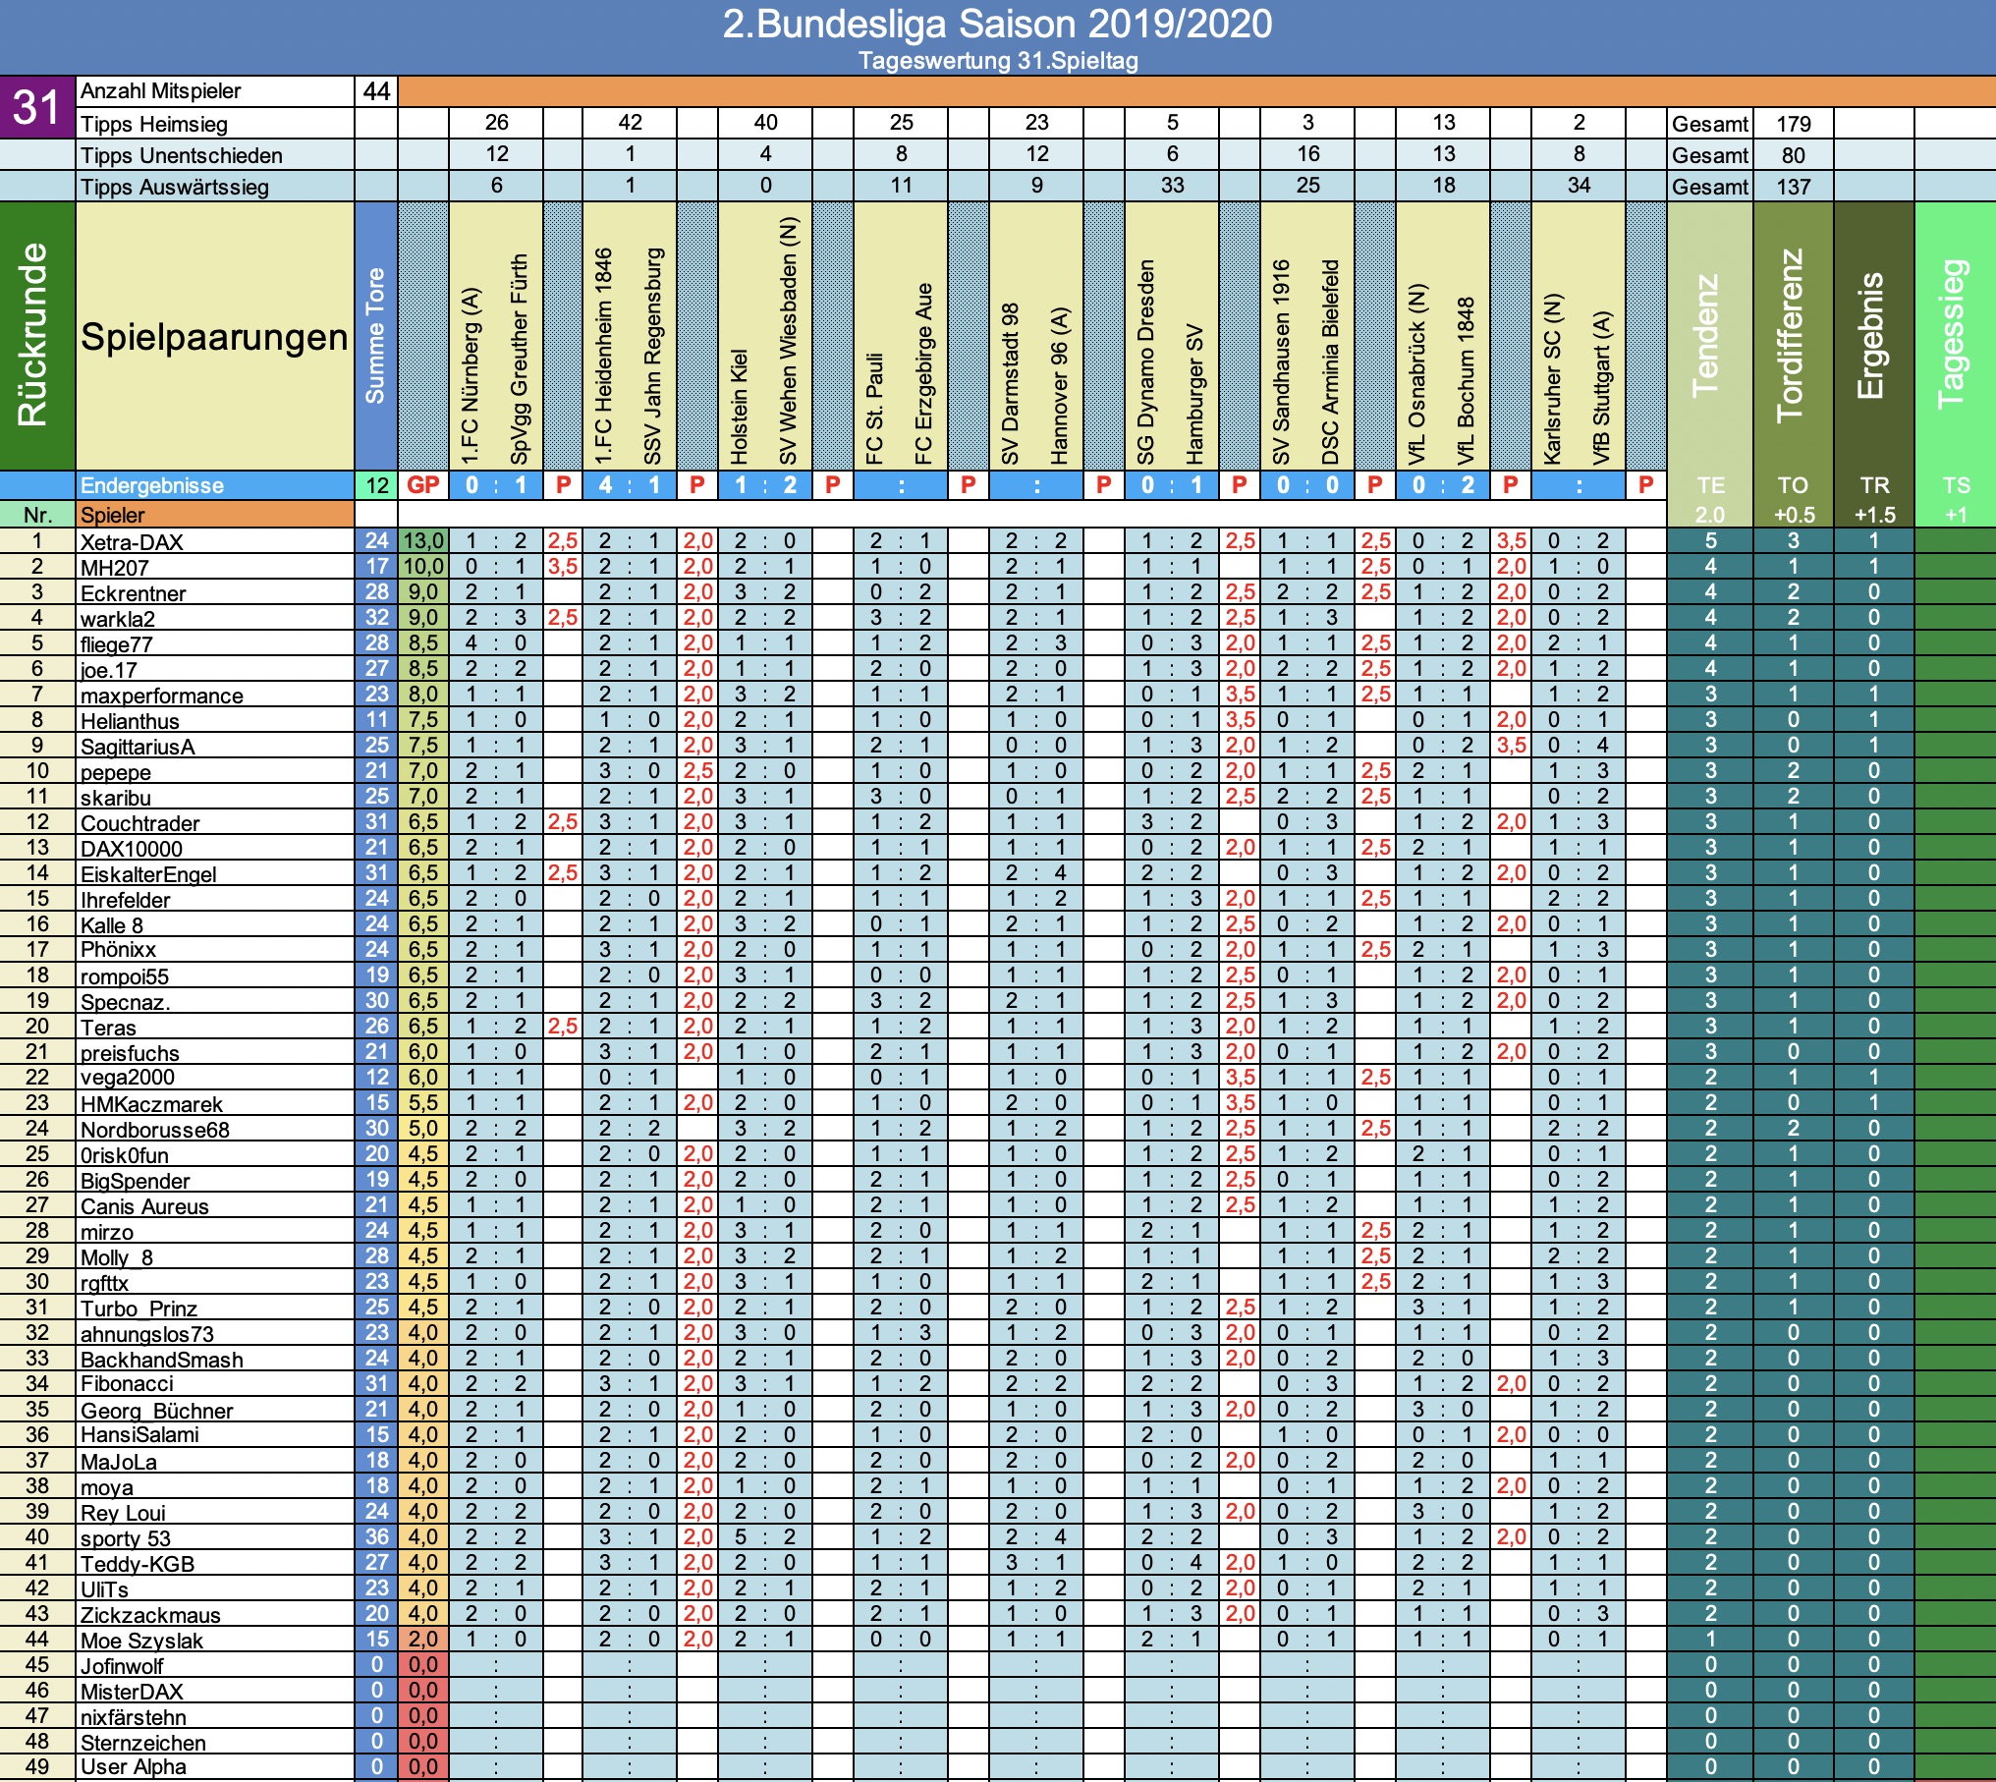Click the purple matchday number 31 cell
Screen dimensions: 1996x1782
(37, 106)
